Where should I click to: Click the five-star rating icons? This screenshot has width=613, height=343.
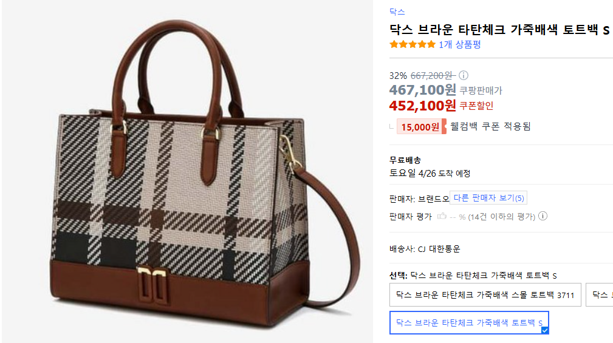pyautogui.click(x=412, y=44)
